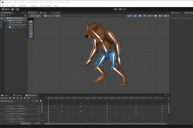Image resolution: width=193 pixels, height=128 pixels.
Task: Switch to the Animator tab
Action: click(55, 13)
